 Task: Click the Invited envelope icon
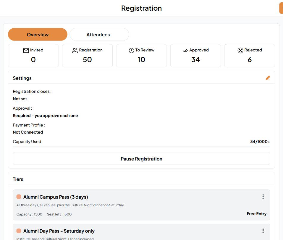click(26, 50)
